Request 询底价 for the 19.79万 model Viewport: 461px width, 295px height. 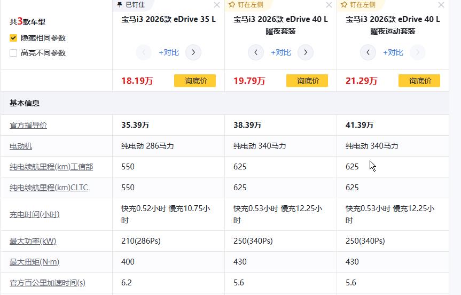(x=307, y=81)
